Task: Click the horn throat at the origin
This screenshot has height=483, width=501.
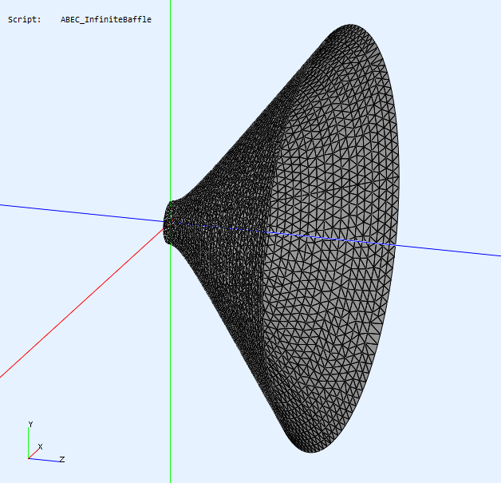Action: click(169, 223)
